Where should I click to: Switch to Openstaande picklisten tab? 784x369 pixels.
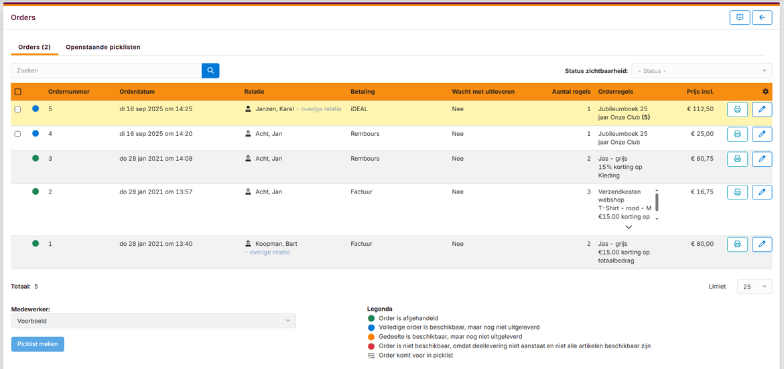pyautogui.click(x=103, y=48)
